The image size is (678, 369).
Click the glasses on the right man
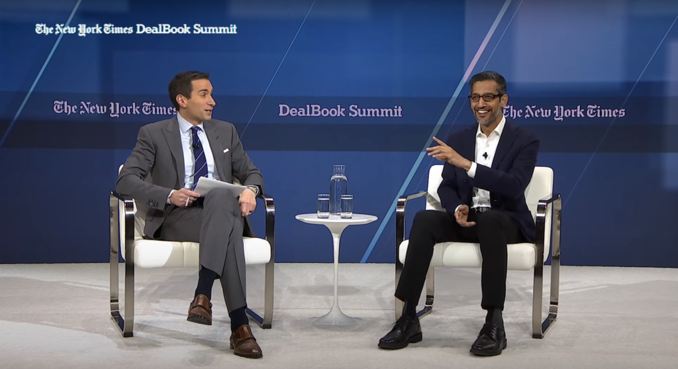pos(485,97)
